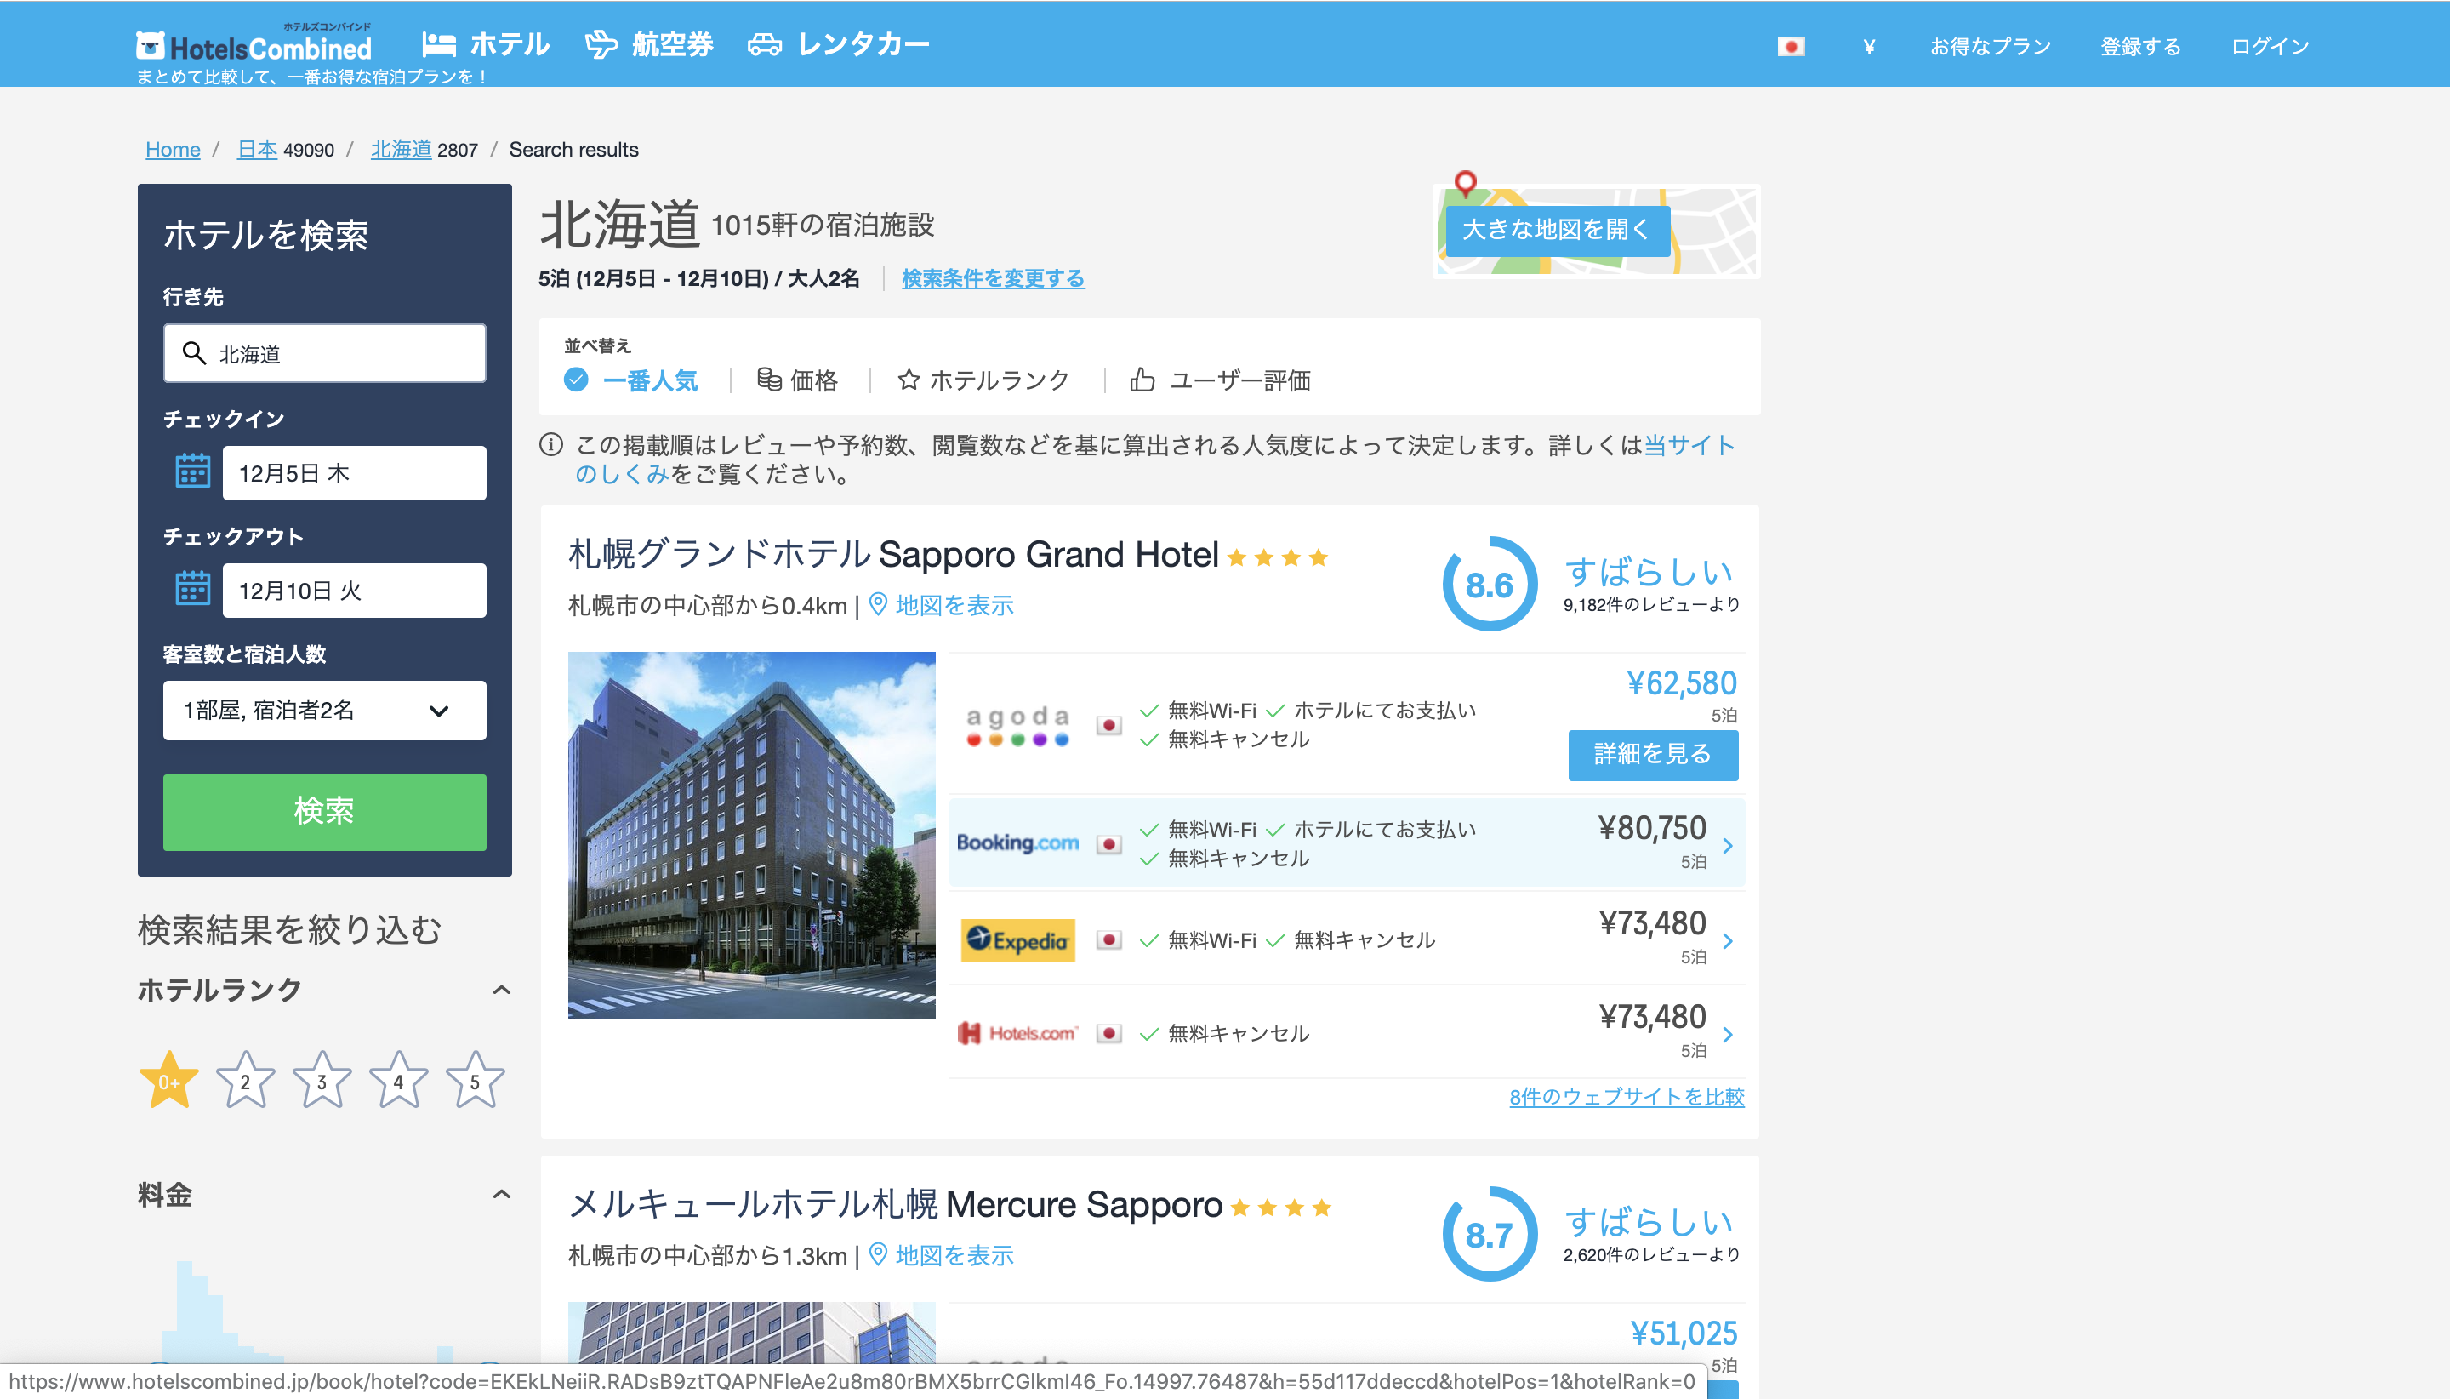Click the check-in calendar icon
This screenshot has height=1399, width=2450.
192,471
